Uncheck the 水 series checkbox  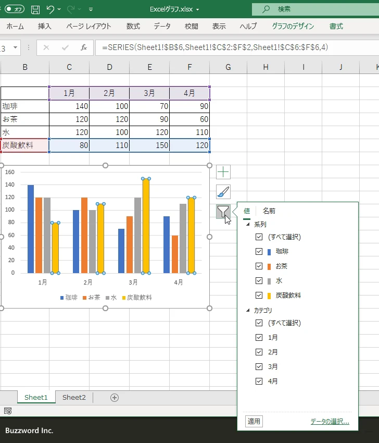point(259,281)
